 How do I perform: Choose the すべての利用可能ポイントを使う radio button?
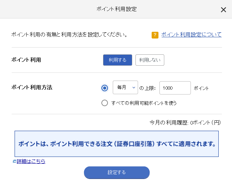(105, 103)
